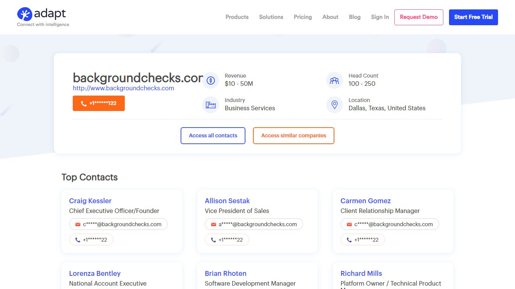The image size is (515, 289).
Task: Reveal Craig Kessler's masked phone number
Action: [x=91, y=240]
